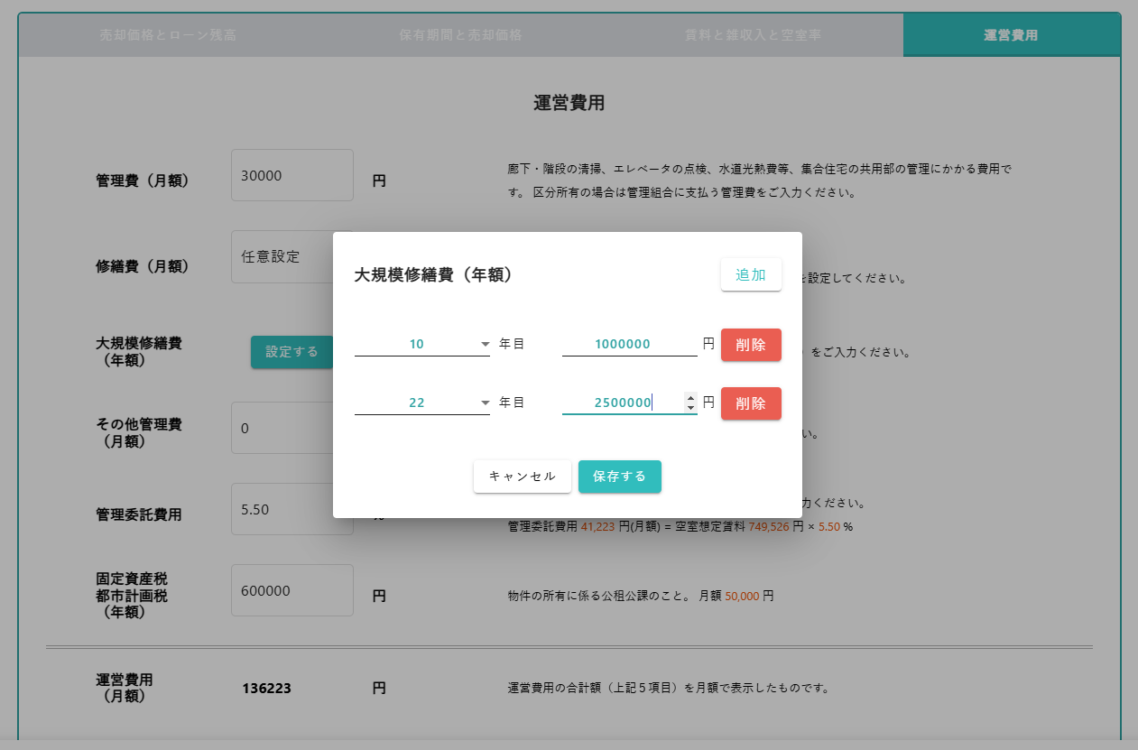Delete the 10年目 repair cost row
1138x750 pixels.
click(x=750, y=345)
